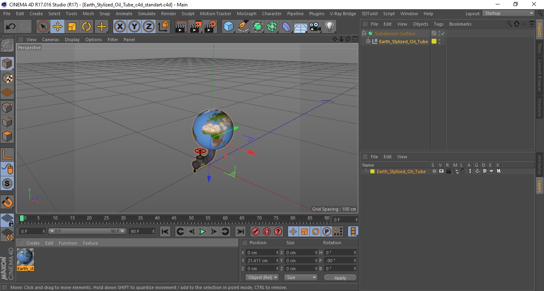The image size is (544, 291).
Task: Click the timeline range slider bar
Action: 87,231
